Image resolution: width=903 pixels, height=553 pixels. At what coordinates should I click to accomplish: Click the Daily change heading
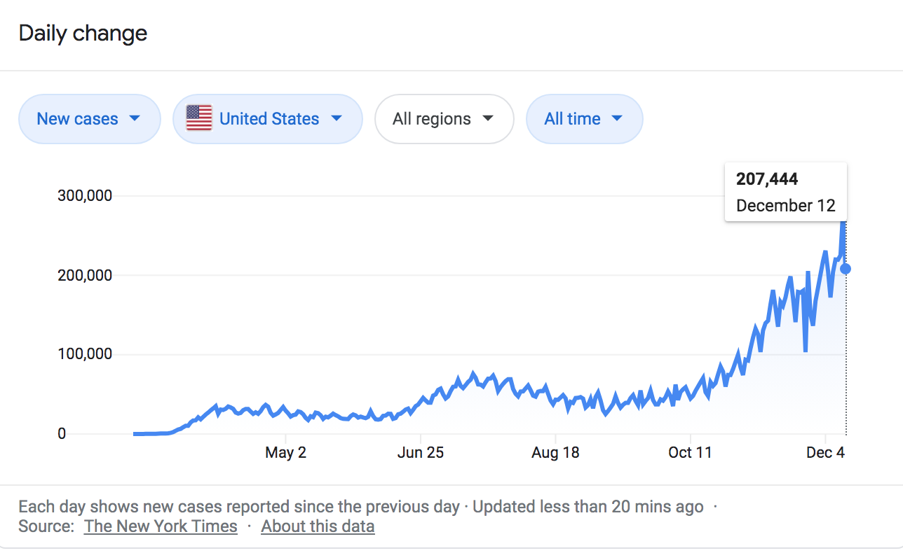[x=83, y=34]
